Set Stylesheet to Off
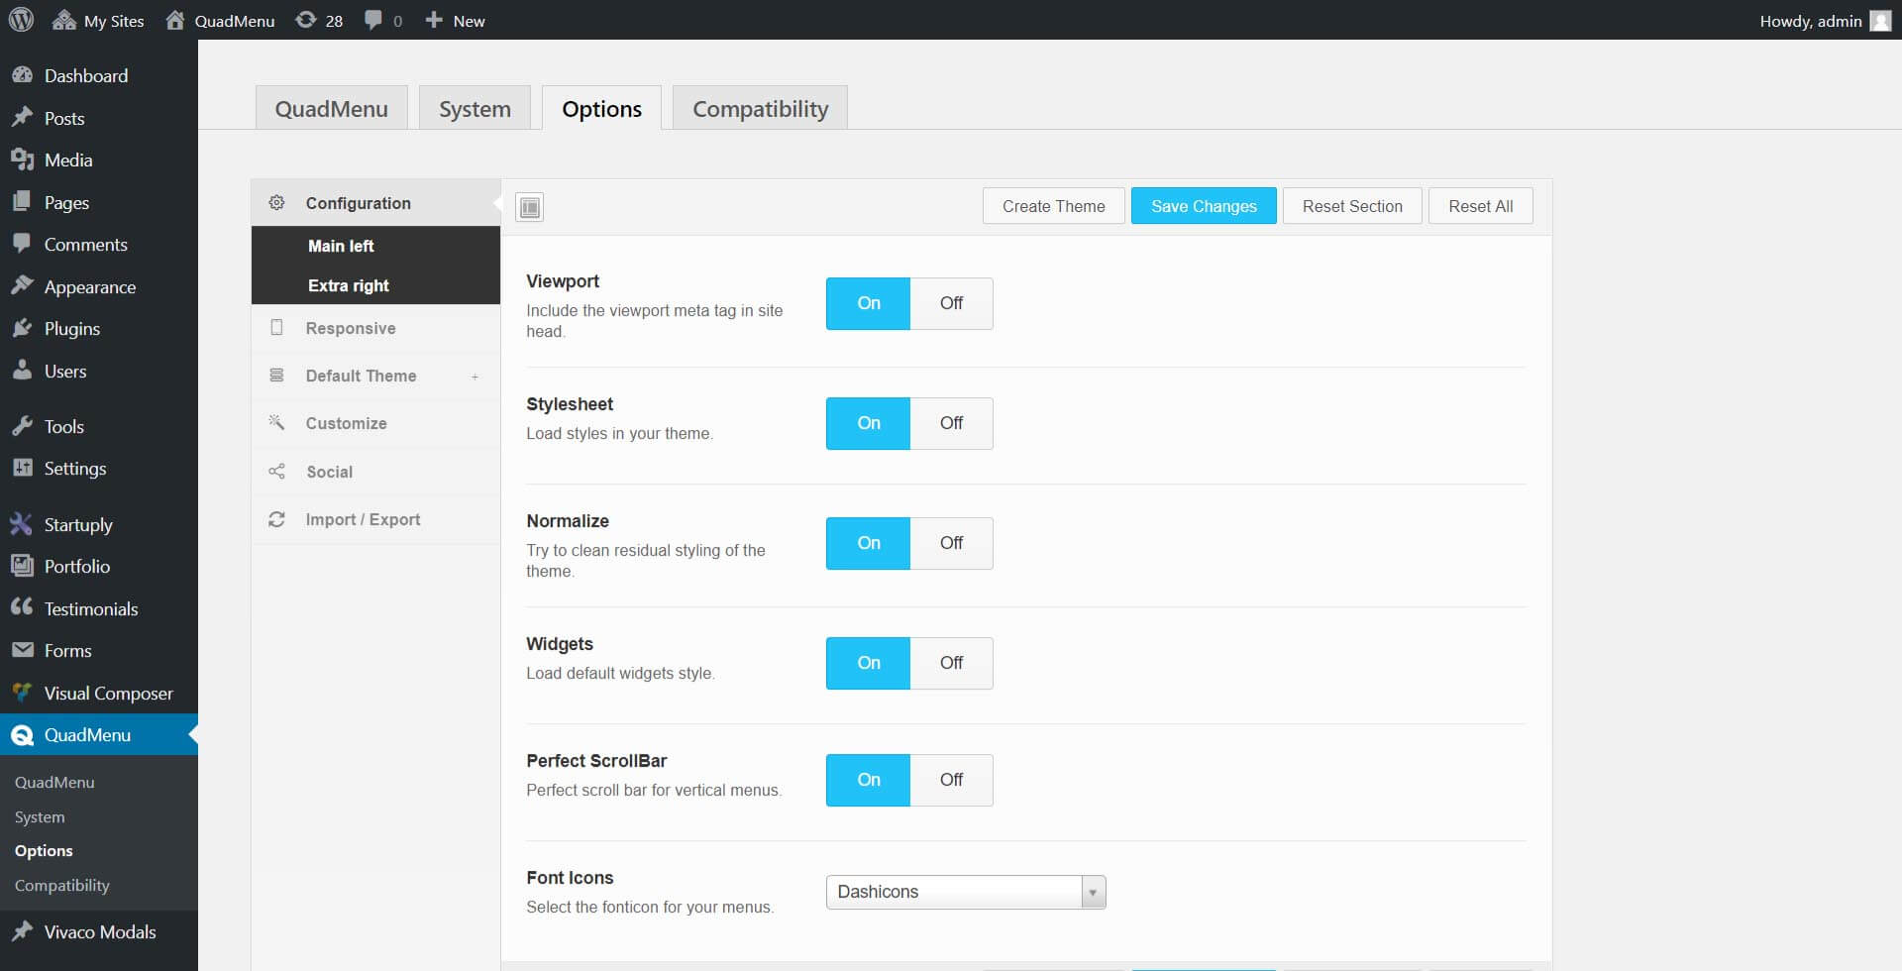The height and width of the screenshot is (971, 1902). [951, 423]
